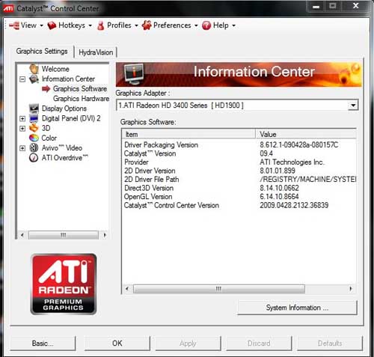374x357 pixels.
Task: Open the Graphics Adapter dropdown
Action: [353, 106]
